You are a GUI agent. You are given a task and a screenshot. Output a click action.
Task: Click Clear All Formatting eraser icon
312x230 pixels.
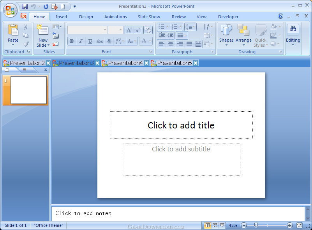[148, 30]
